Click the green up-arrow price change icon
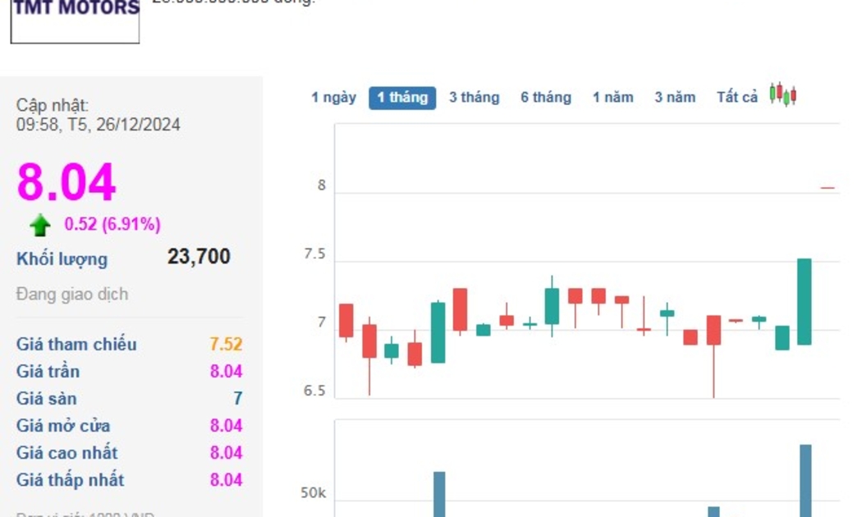Screen dimensions: 862x517 click(x=39, y=225)
